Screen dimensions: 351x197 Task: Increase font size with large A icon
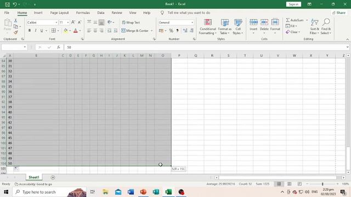73,22
